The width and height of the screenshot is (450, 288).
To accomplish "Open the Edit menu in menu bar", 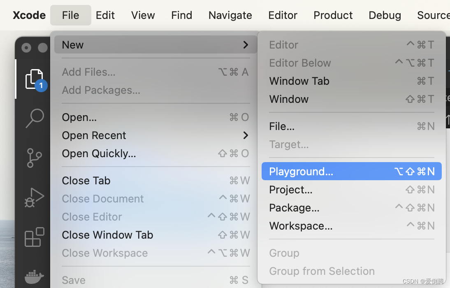I will click(105, 15).
